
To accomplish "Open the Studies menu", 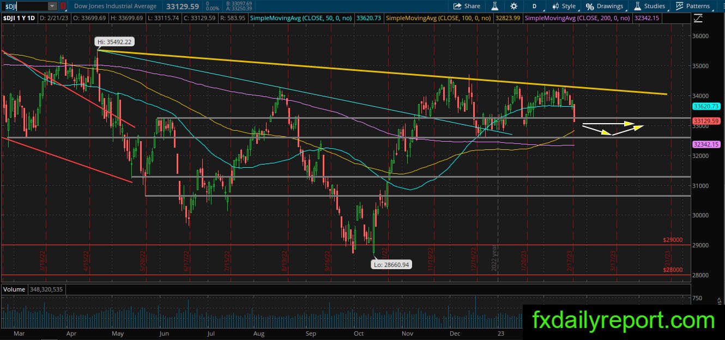I will click(649, 6).
